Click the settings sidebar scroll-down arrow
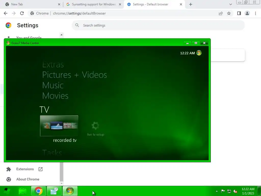This screenshot has width=261, height=196. pyautogui.click(x=61, y=183)
